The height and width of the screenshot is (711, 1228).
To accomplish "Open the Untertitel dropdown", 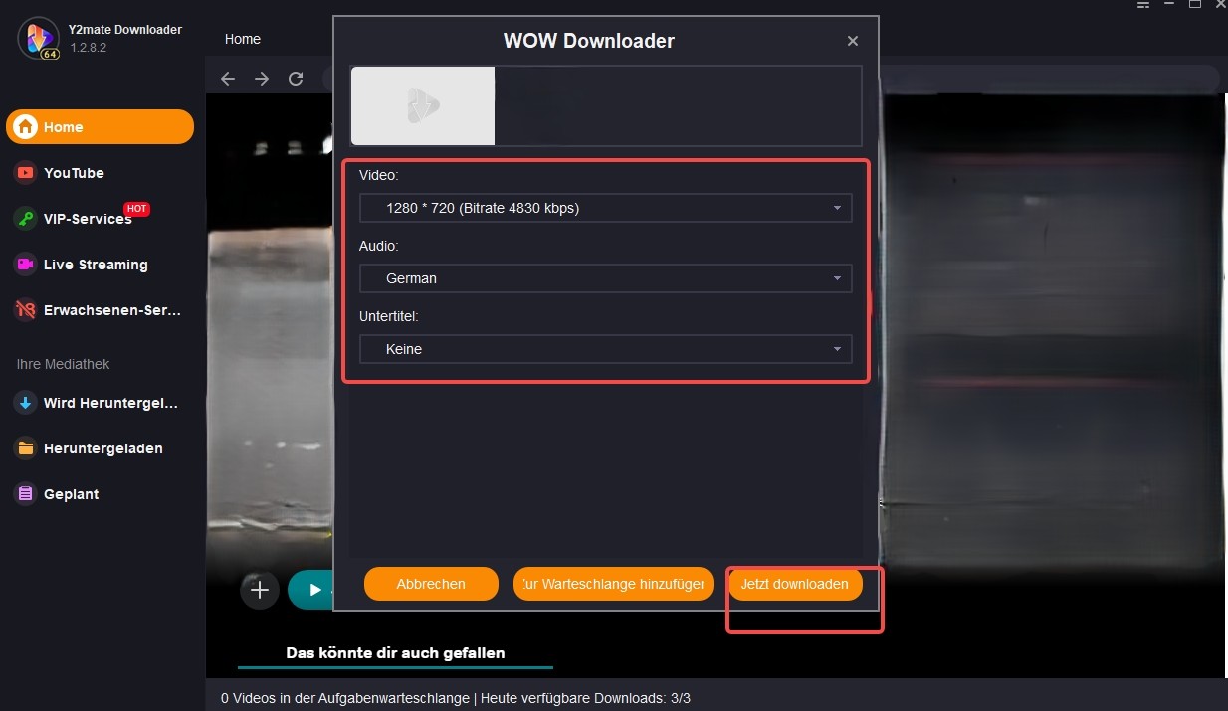I will (x=605, y=349).
